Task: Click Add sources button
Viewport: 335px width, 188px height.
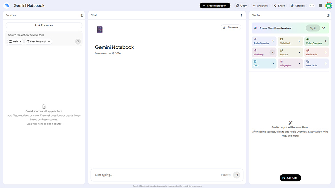Action: click(44, 25)
